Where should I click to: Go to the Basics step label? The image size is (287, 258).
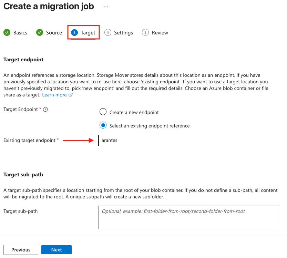pyautogui.click(x=20, y=33)
